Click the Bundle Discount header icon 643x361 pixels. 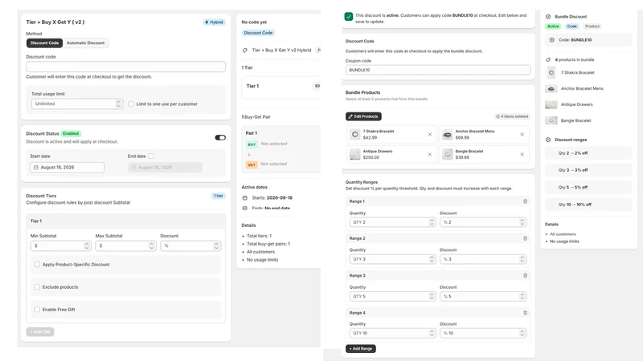548,17
